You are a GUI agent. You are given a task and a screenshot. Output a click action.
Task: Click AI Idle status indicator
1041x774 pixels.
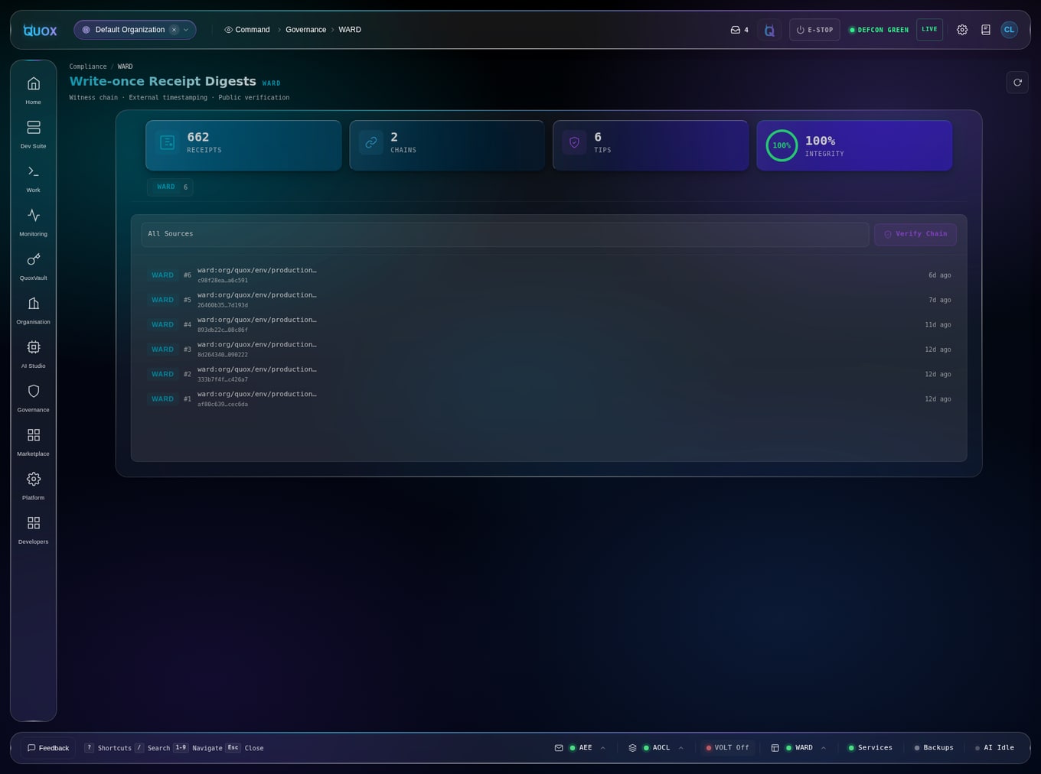click(994, 748)
